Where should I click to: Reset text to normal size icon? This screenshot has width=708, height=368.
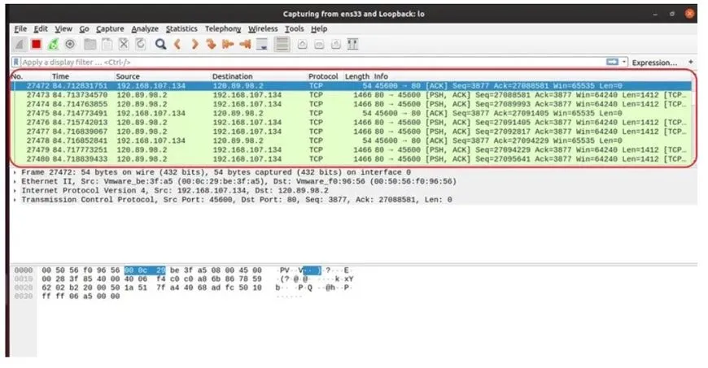coord(335,44)
